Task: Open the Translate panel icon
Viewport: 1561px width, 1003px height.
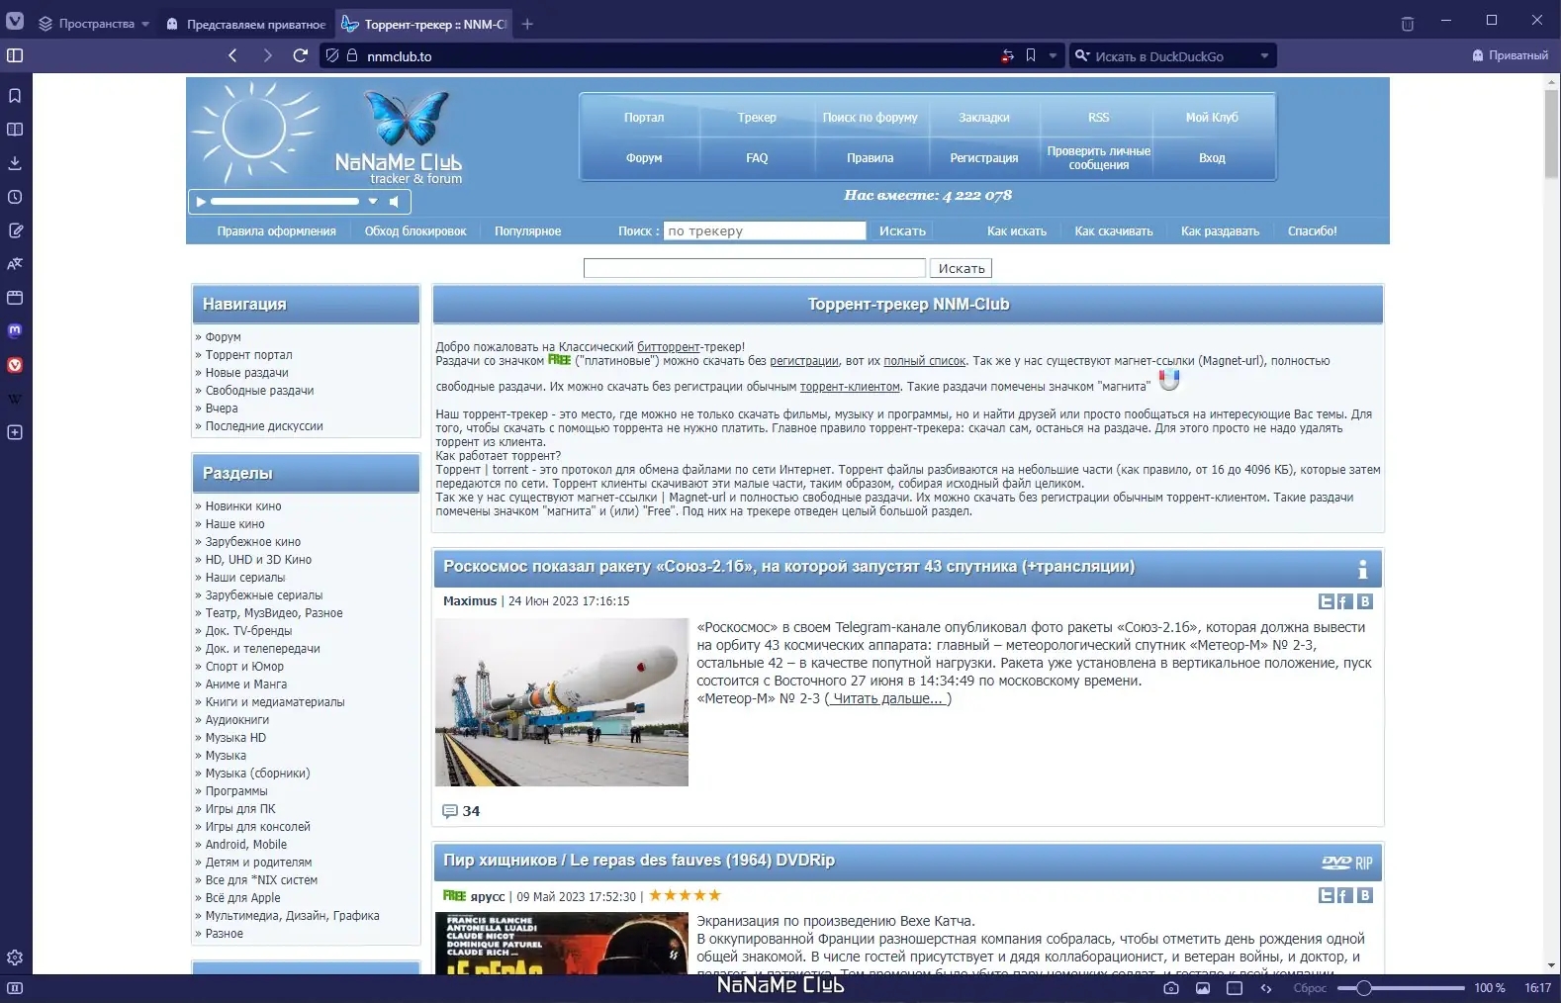Action: click(15, 264)
